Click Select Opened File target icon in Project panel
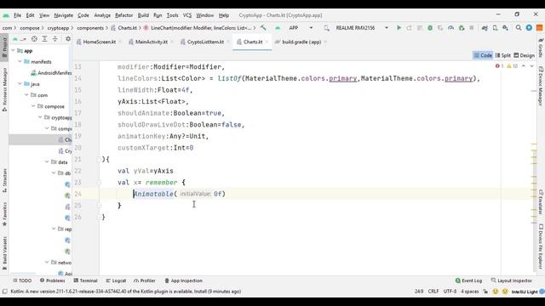This screenshot has width=545, height=306. 34,39
